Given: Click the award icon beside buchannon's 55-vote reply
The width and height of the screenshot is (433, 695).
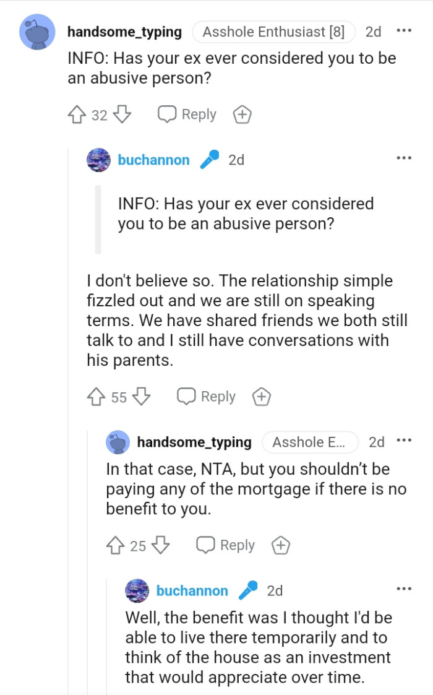Looking at the screenshot, I should 261,397.
